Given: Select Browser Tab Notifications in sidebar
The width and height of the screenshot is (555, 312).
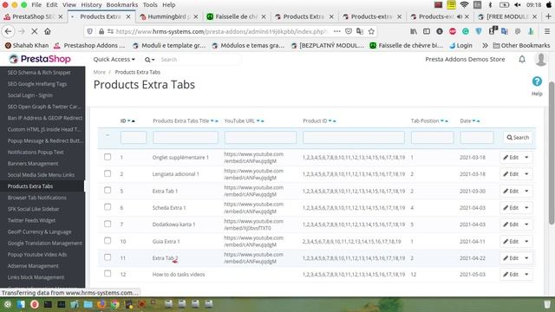Looking at the screenshot, I should (37, 198).
